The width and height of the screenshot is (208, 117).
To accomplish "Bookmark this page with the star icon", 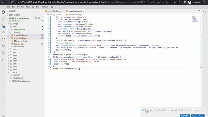I will tap(179, 2).
